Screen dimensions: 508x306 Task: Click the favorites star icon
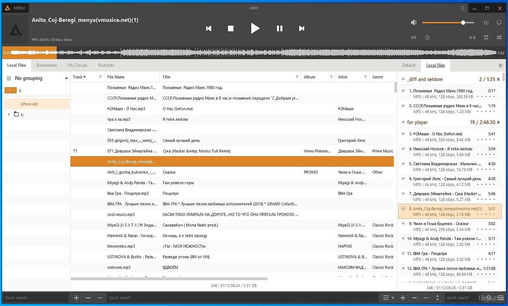click(500, 65)
